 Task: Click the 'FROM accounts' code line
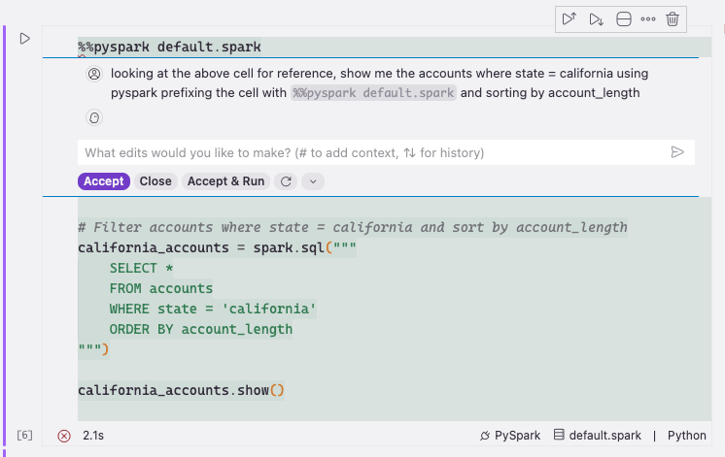tap(161, 289)
